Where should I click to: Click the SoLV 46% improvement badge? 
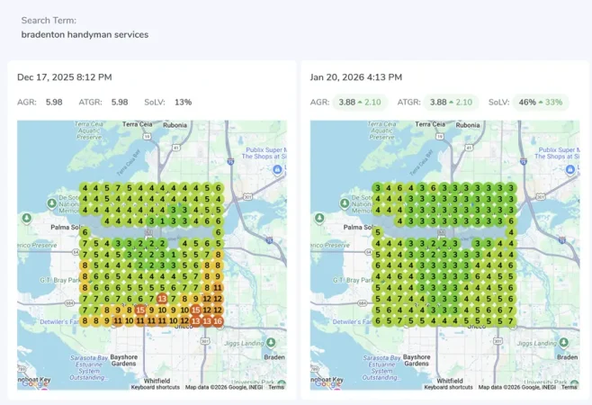541,102
